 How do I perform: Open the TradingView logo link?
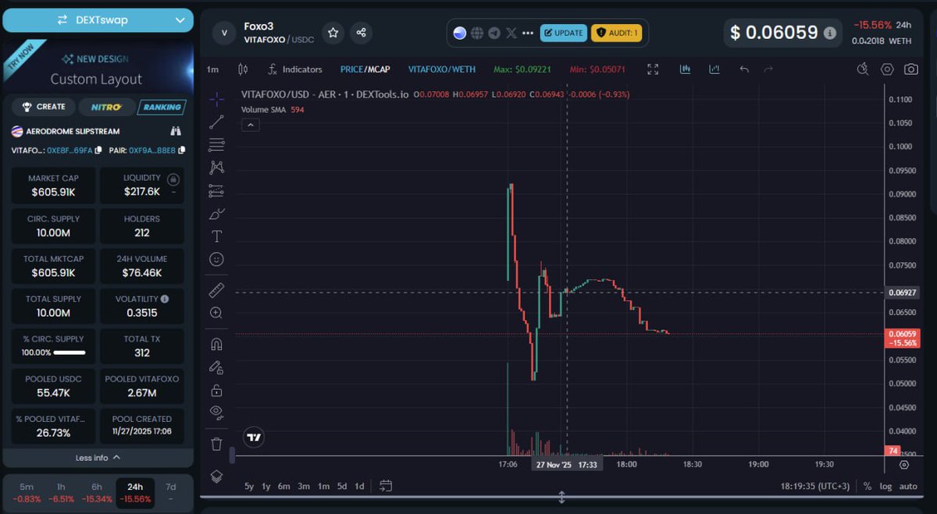coord(253,438)
